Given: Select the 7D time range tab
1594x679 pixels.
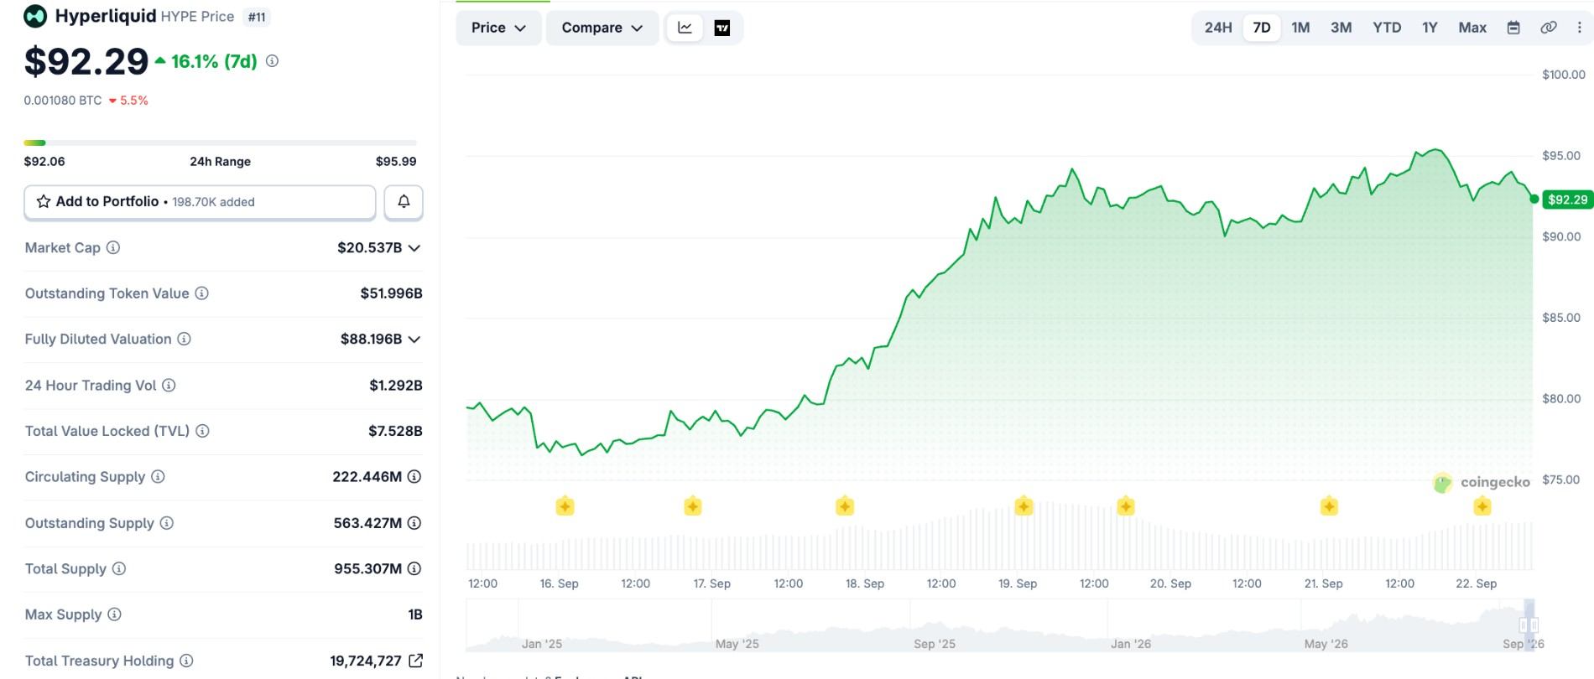Looking at the screenshot, I should coord(1262,28).
